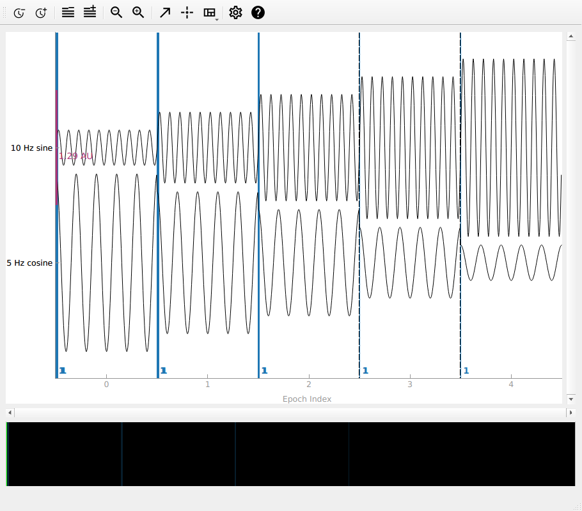This screenshot has height=511, width=582.
Task: Show fewer channels using the minus-lines icon
Action: coord(68,12)
